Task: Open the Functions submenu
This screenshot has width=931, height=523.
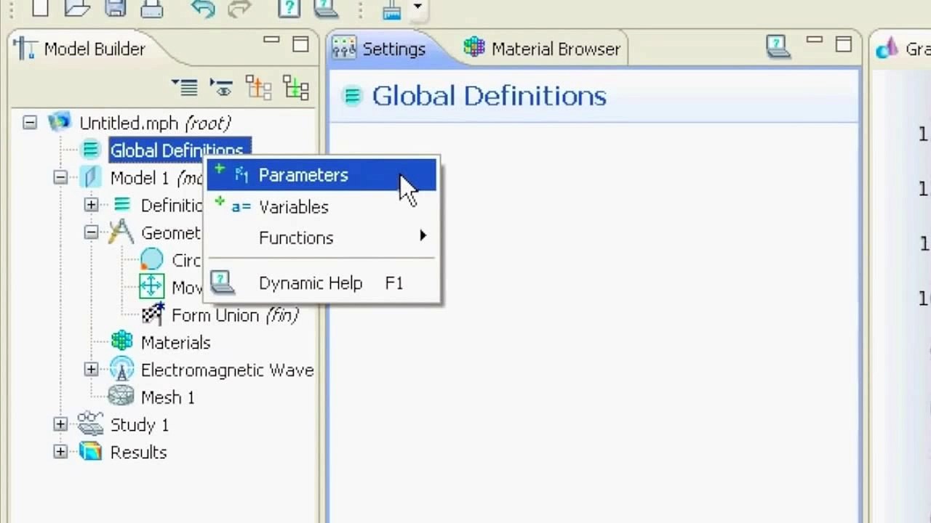Action: (x=321, y=238)
